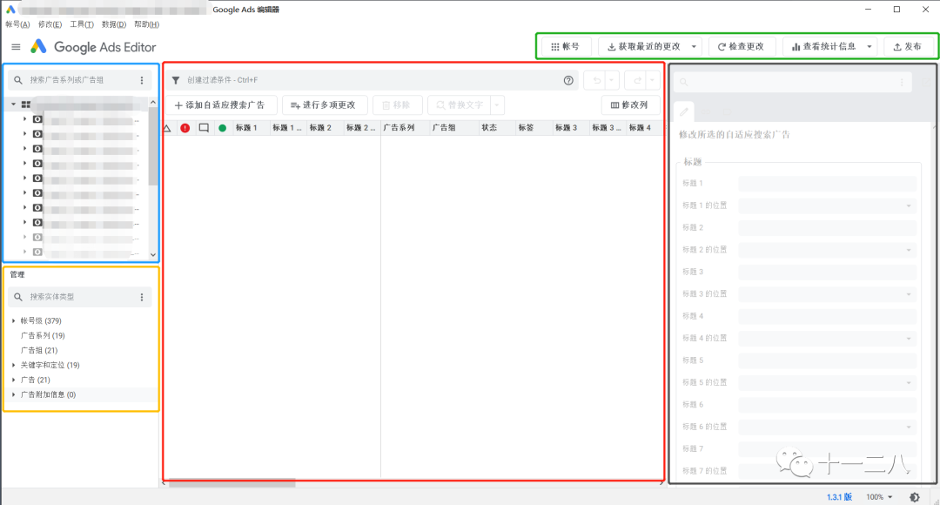Open the three-dot options in 搜索实体类型 box
Image resolution: width=940 pixels, height=505 pixels.
tap(142, 297)
